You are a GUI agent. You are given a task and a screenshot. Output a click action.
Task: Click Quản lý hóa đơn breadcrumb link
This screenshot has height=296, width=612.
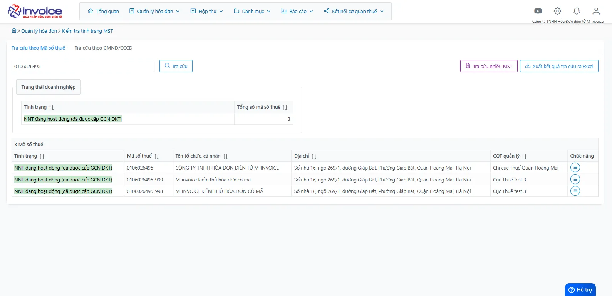click(x=39, y=31)
